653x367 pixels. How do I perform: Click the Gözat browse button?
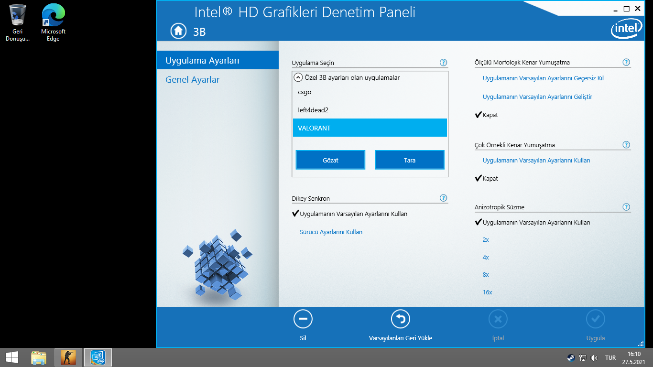click(x=330, y=160)
